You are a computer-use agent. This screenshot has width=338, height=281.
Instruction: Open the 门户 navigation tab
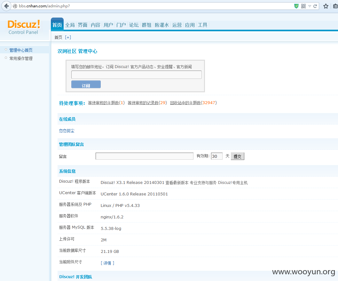pyautogui.click(x=121, y=25)
